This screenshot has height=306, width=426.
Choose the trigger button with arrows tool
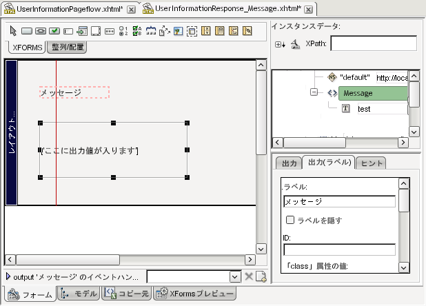[x=41, y=31]
